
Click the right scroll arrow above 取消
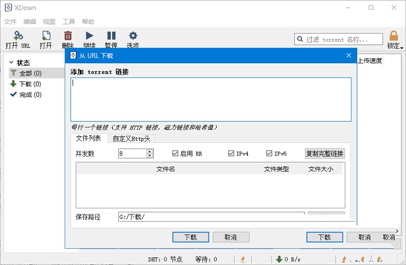(397, 231)
